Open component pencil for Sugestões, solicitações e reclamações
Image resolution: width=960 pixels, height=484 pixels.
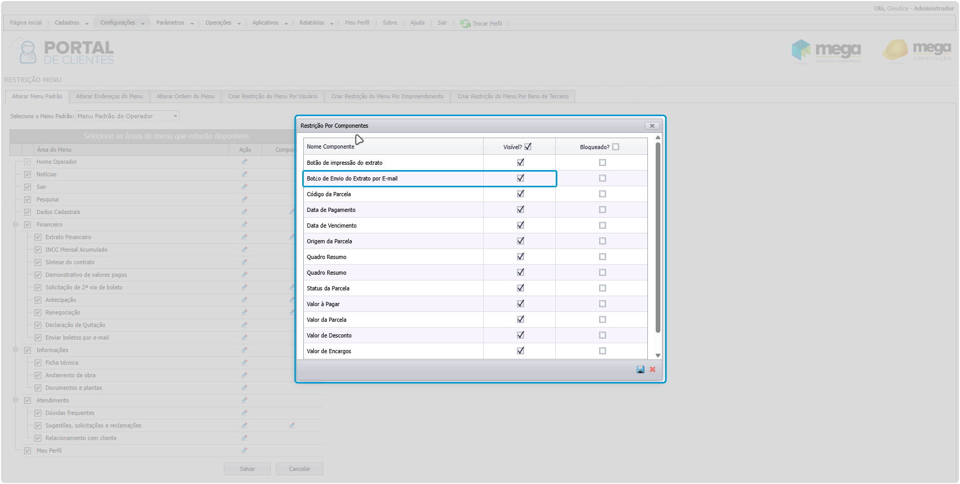[x=292, y=425]
